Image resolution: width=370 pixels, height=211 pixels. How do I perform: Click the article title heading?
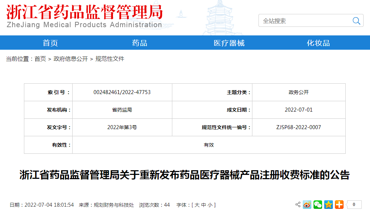[x=185, y=175]
